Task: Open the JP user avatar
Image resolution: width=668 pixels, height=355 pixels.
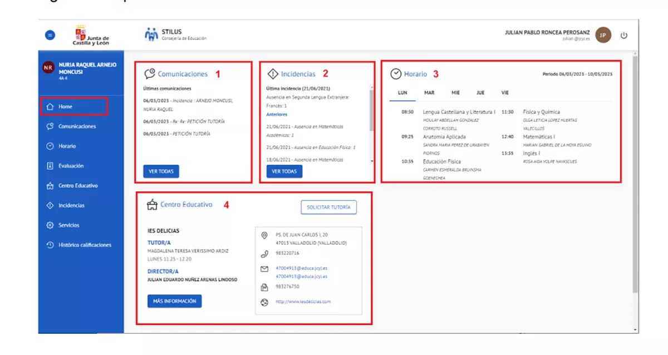Action: (x=603, y=35)
